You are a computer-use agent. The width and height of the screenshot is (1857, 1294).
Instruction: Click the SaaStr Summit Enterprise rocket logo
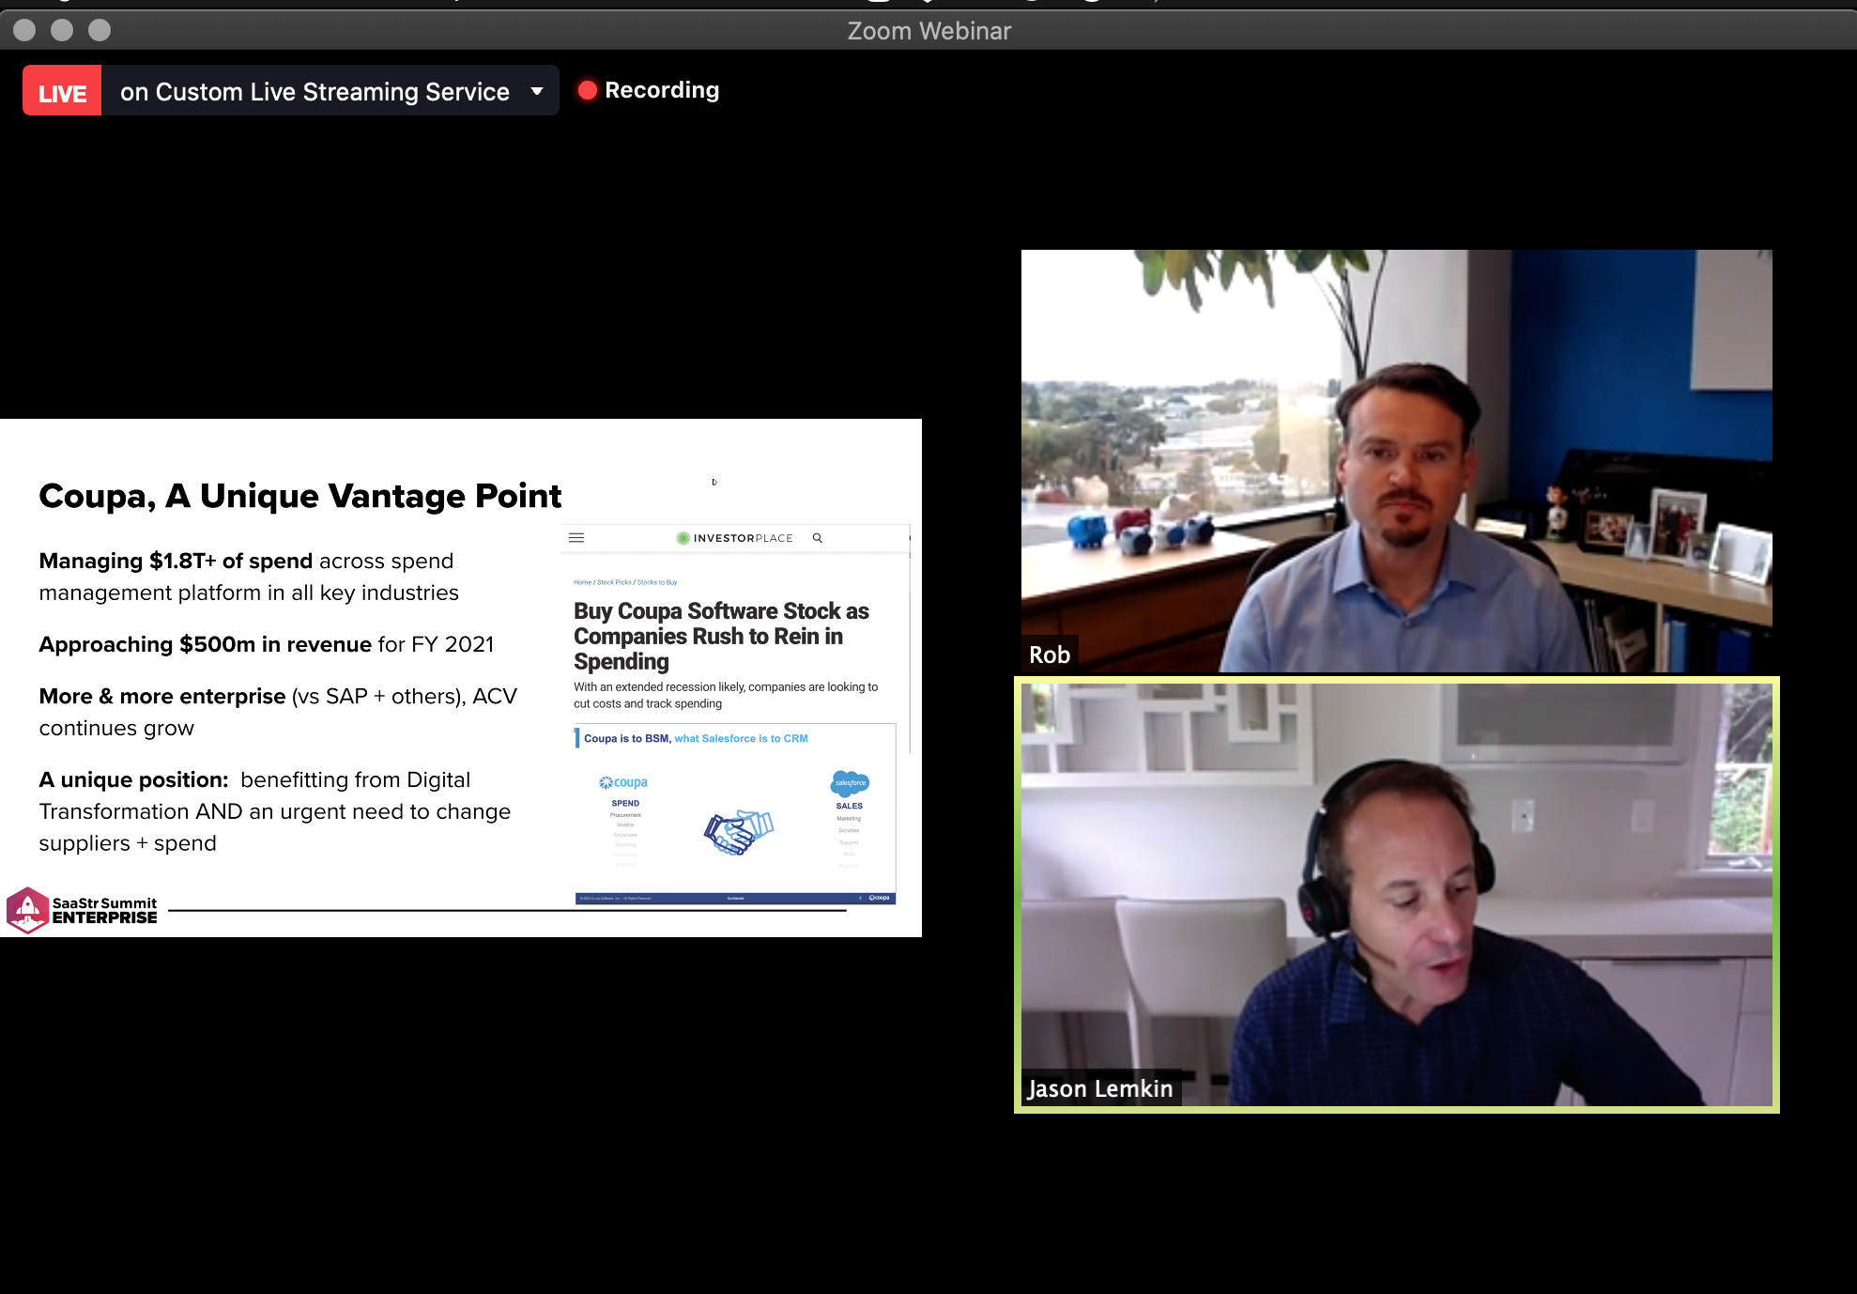coord(28,909)
